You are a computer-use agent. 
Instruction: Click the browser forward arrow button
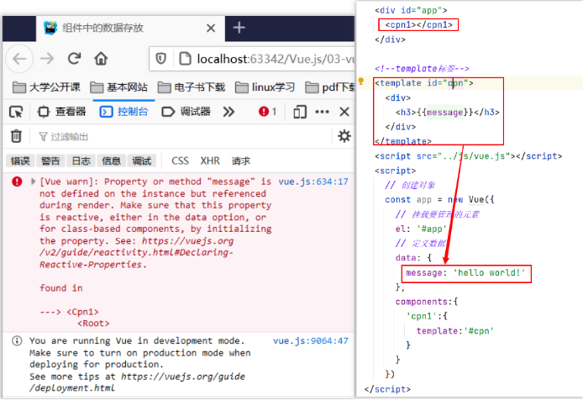(x=47, y=59)
